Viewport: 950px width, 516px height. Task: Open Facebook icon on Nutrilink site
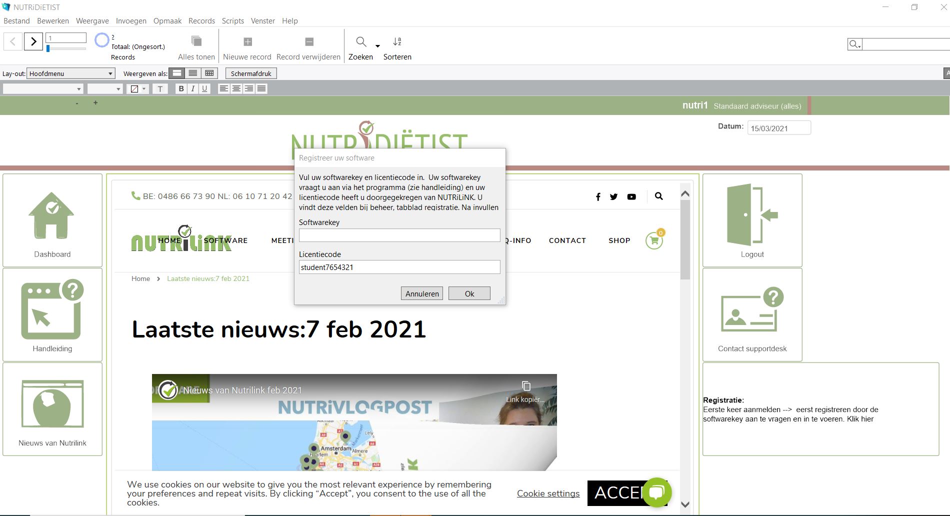pos(598,196)
